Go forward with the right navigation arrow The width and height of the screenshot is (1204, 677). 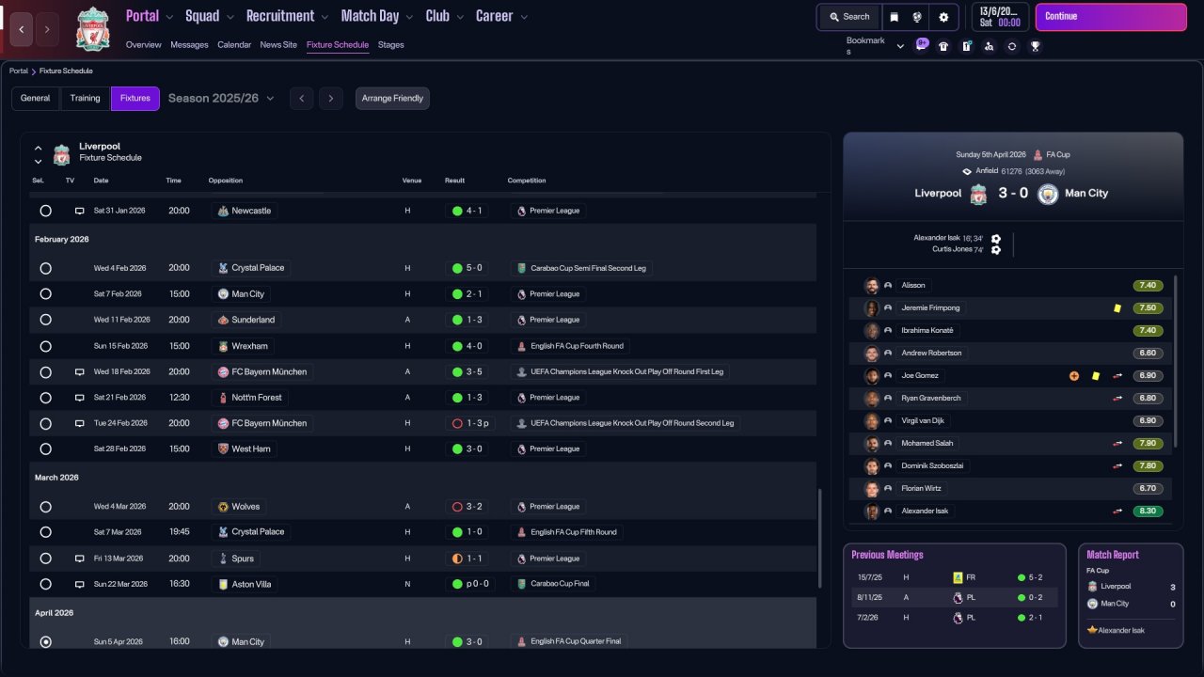47,29
